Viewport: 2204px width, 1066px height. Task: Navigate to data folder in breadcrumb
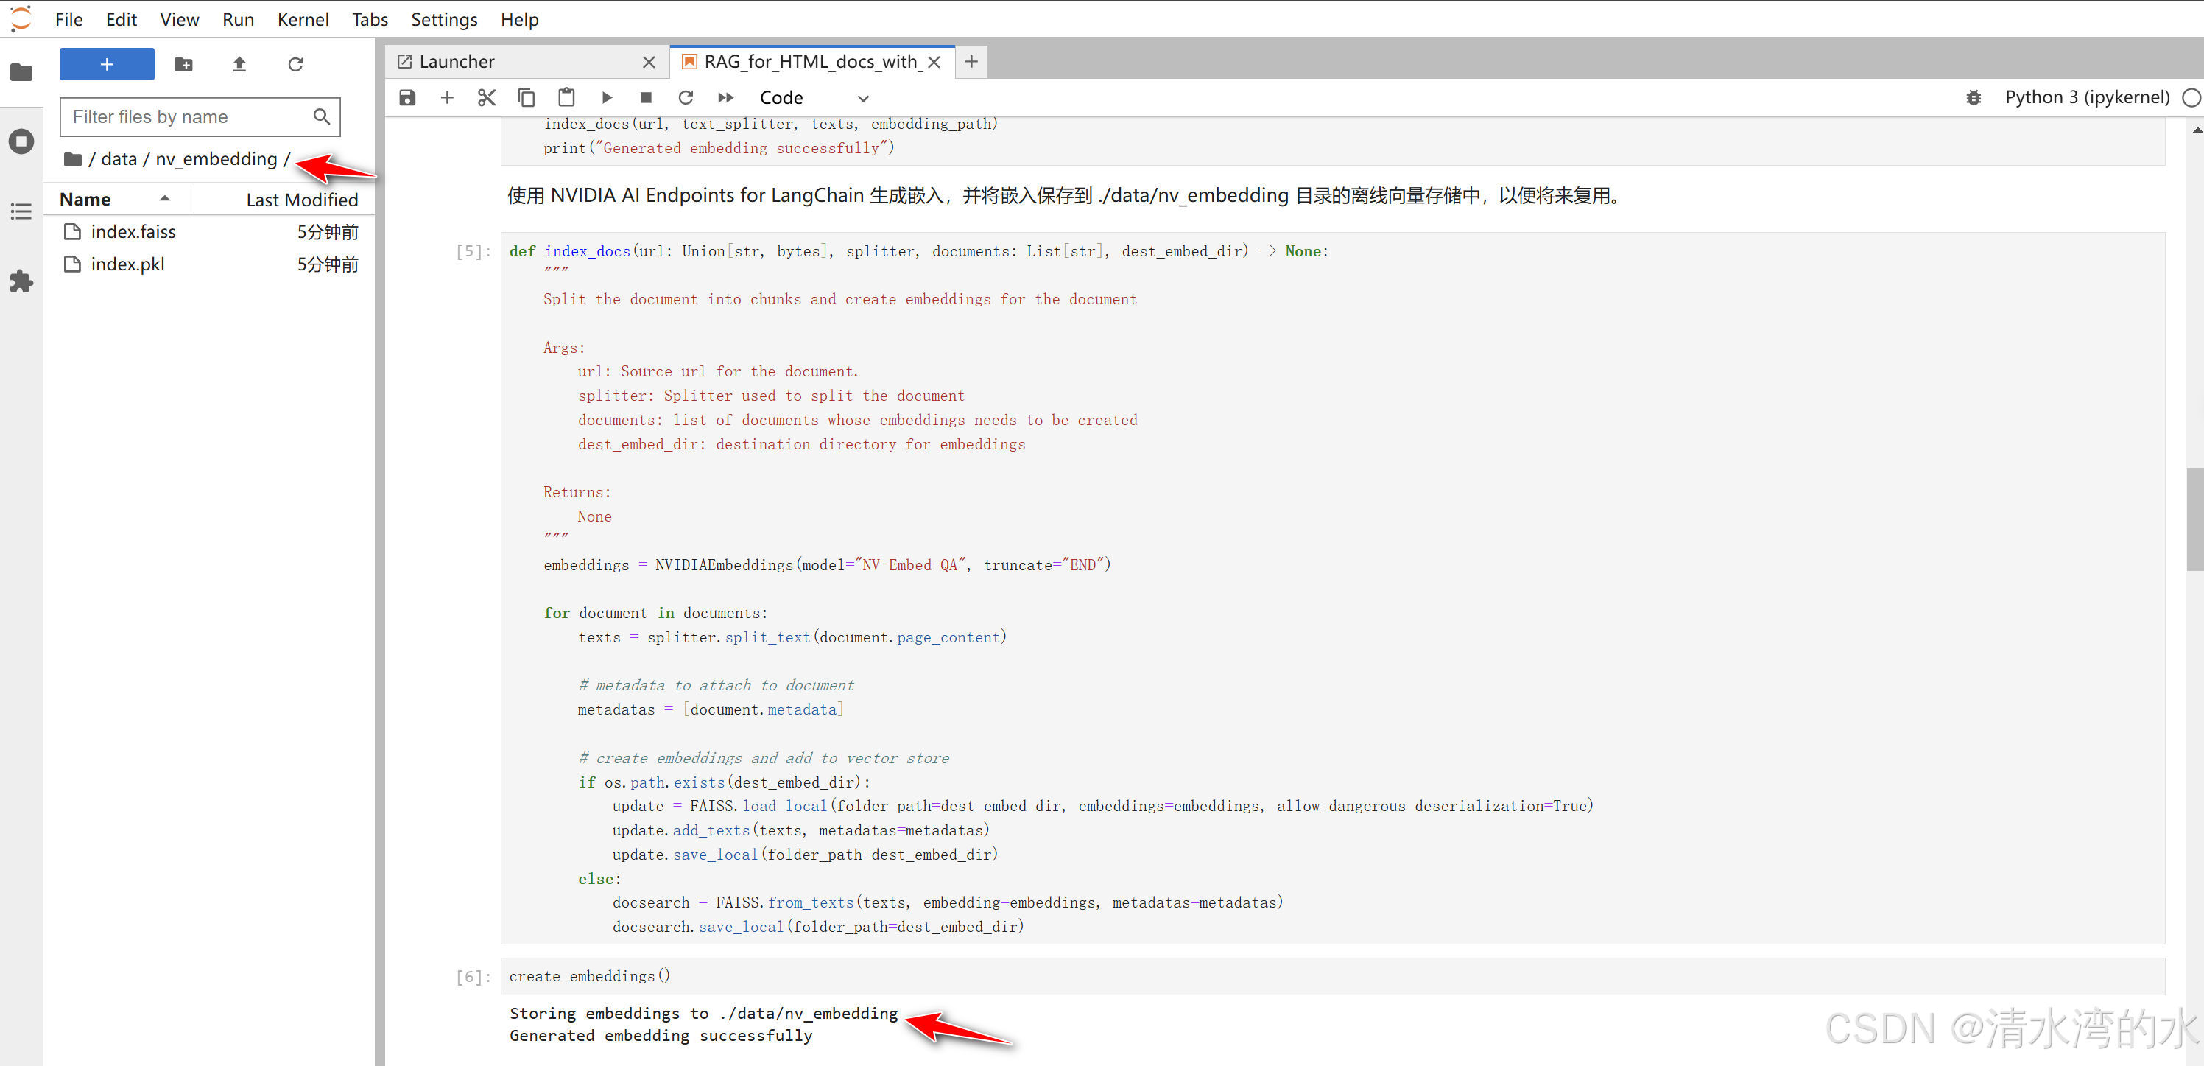tap(119, 159)
